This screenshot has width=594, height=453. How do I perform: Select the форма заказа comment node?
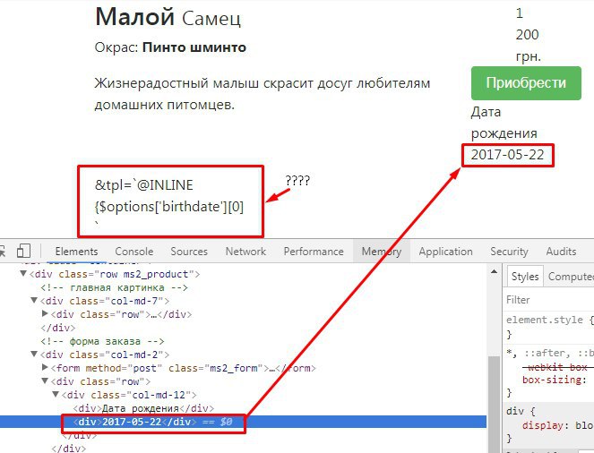(x=102, y=341)
